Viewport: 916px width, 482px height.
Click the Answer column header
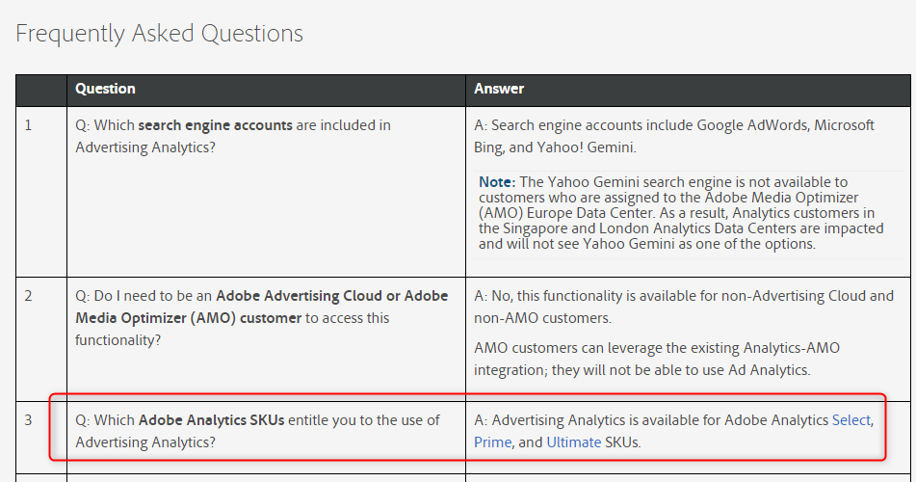[499, 89]
